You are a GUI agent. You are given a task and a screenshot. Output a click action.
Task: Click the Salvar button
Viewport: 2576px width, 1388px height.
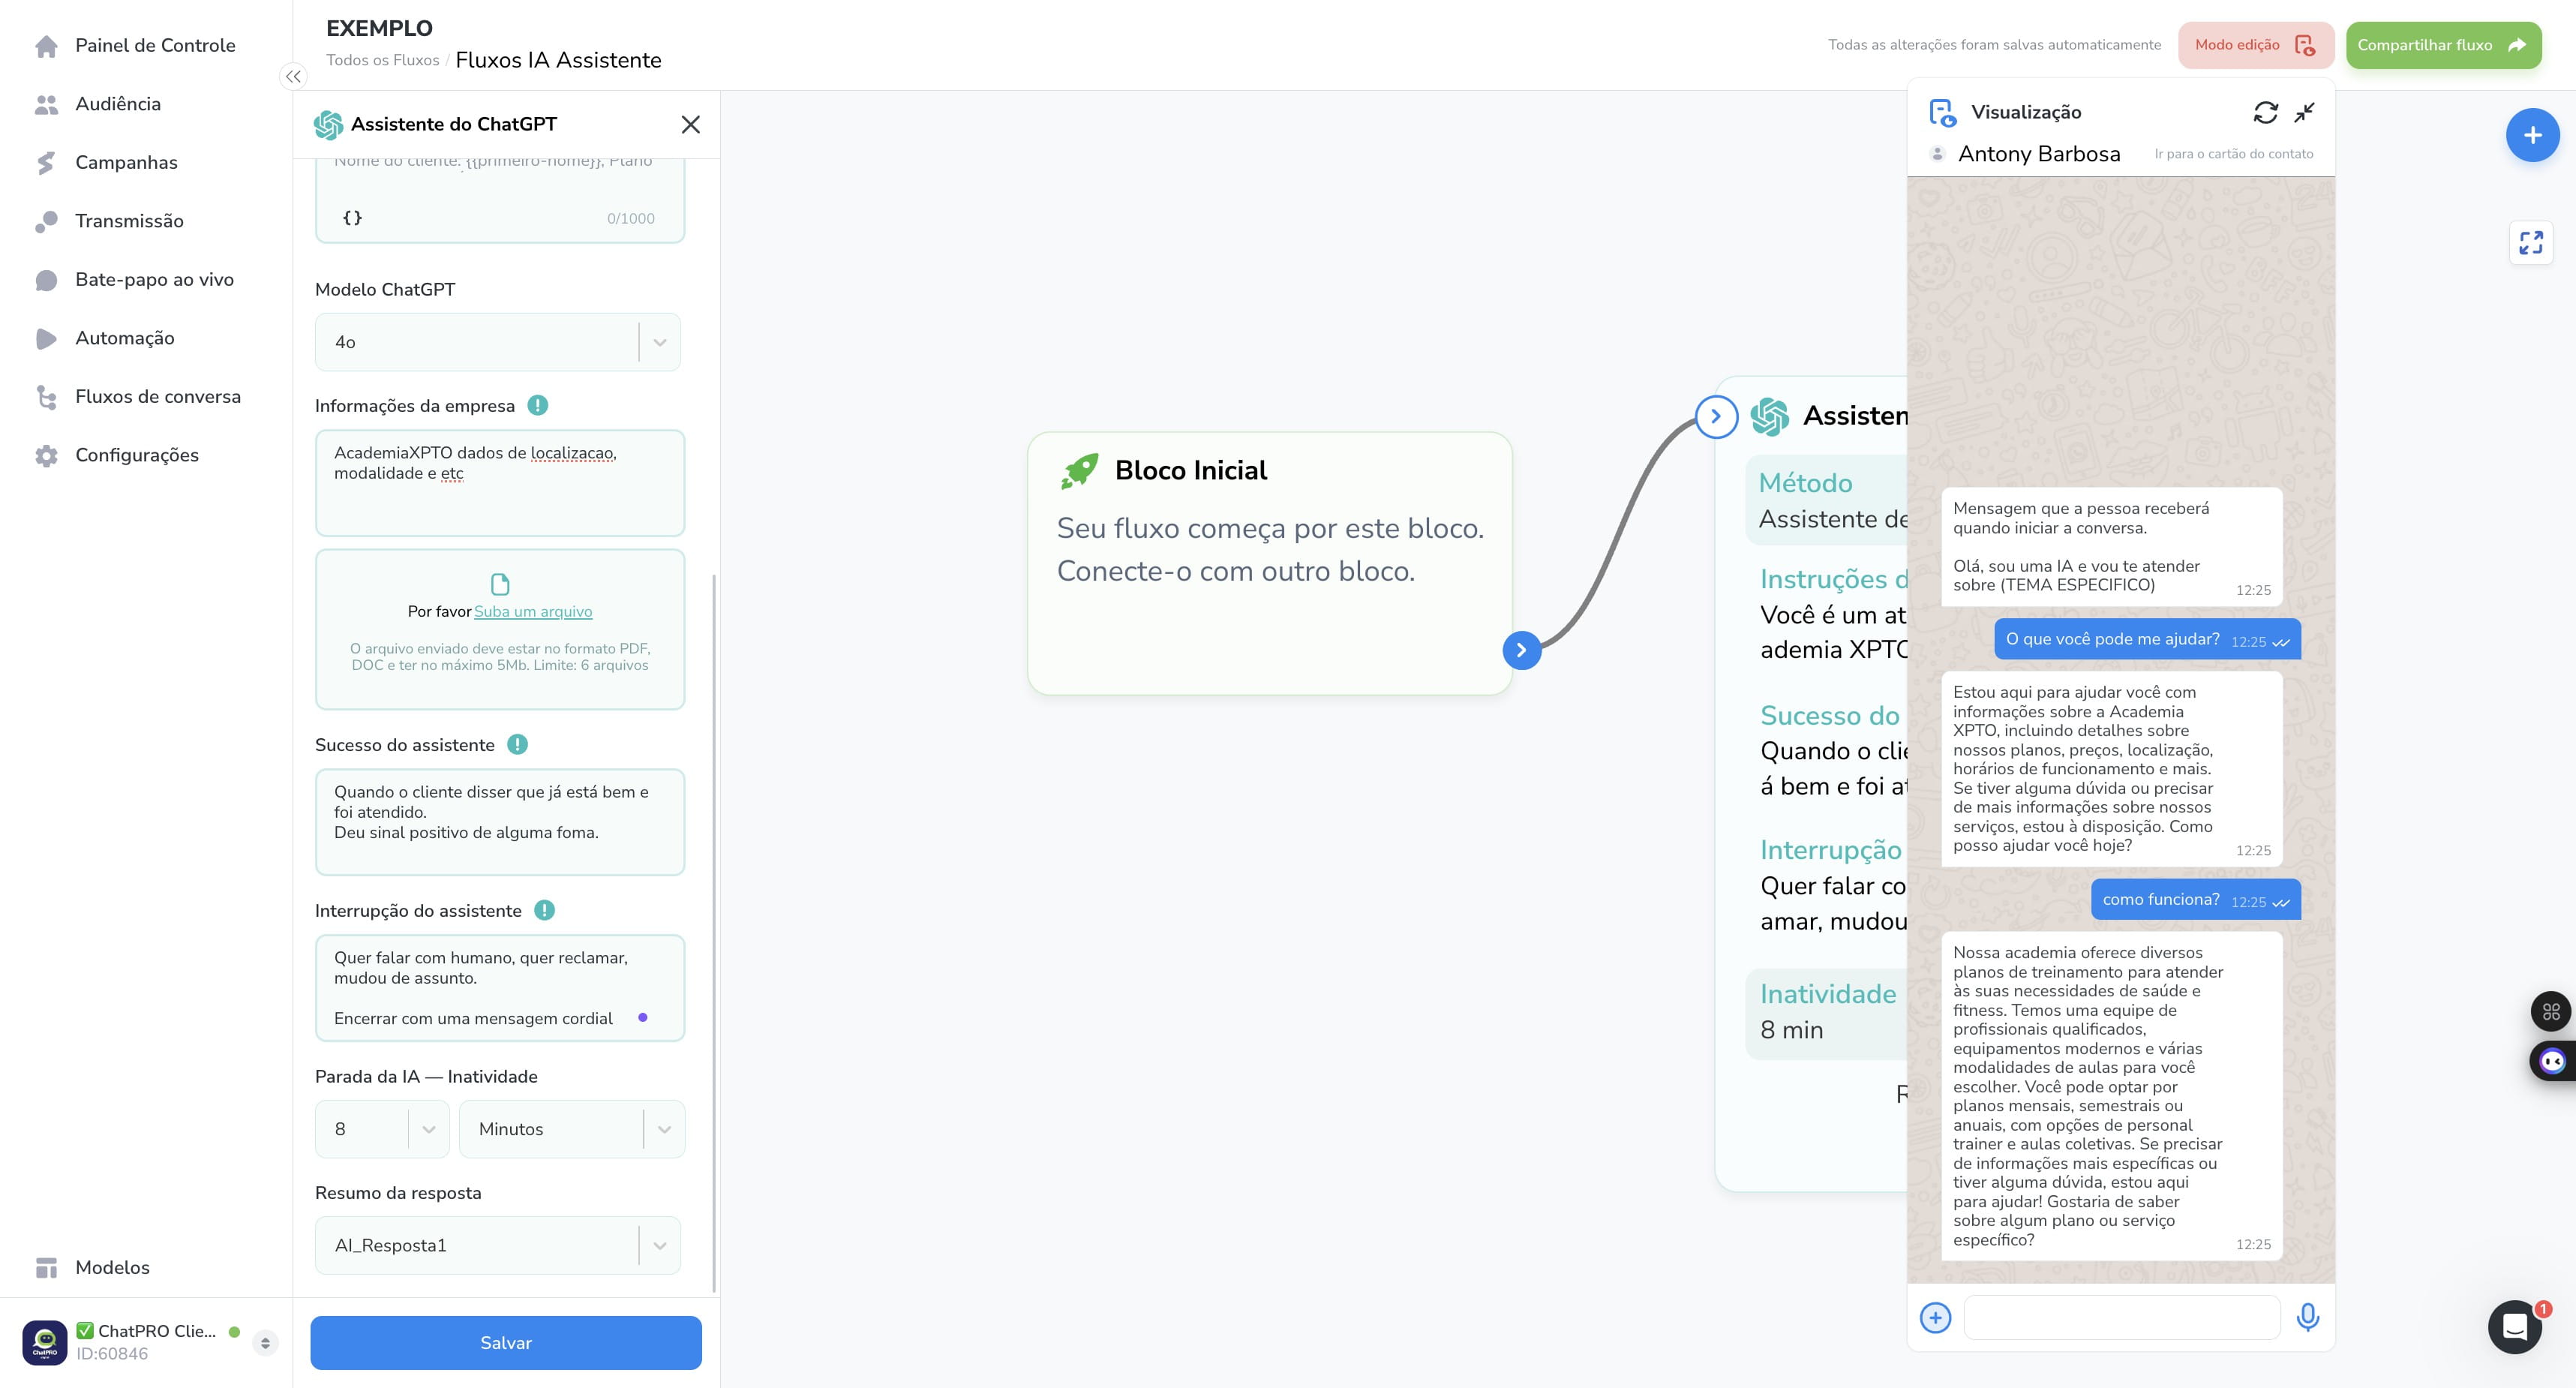point(506,1342)
